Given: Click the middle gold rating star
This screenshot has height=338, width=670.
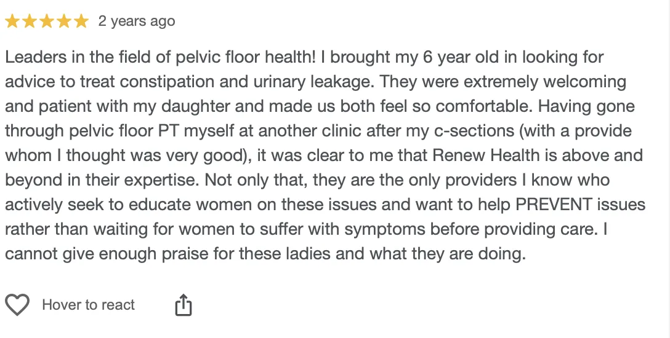Looking at the screenshot, I should 47,21.
